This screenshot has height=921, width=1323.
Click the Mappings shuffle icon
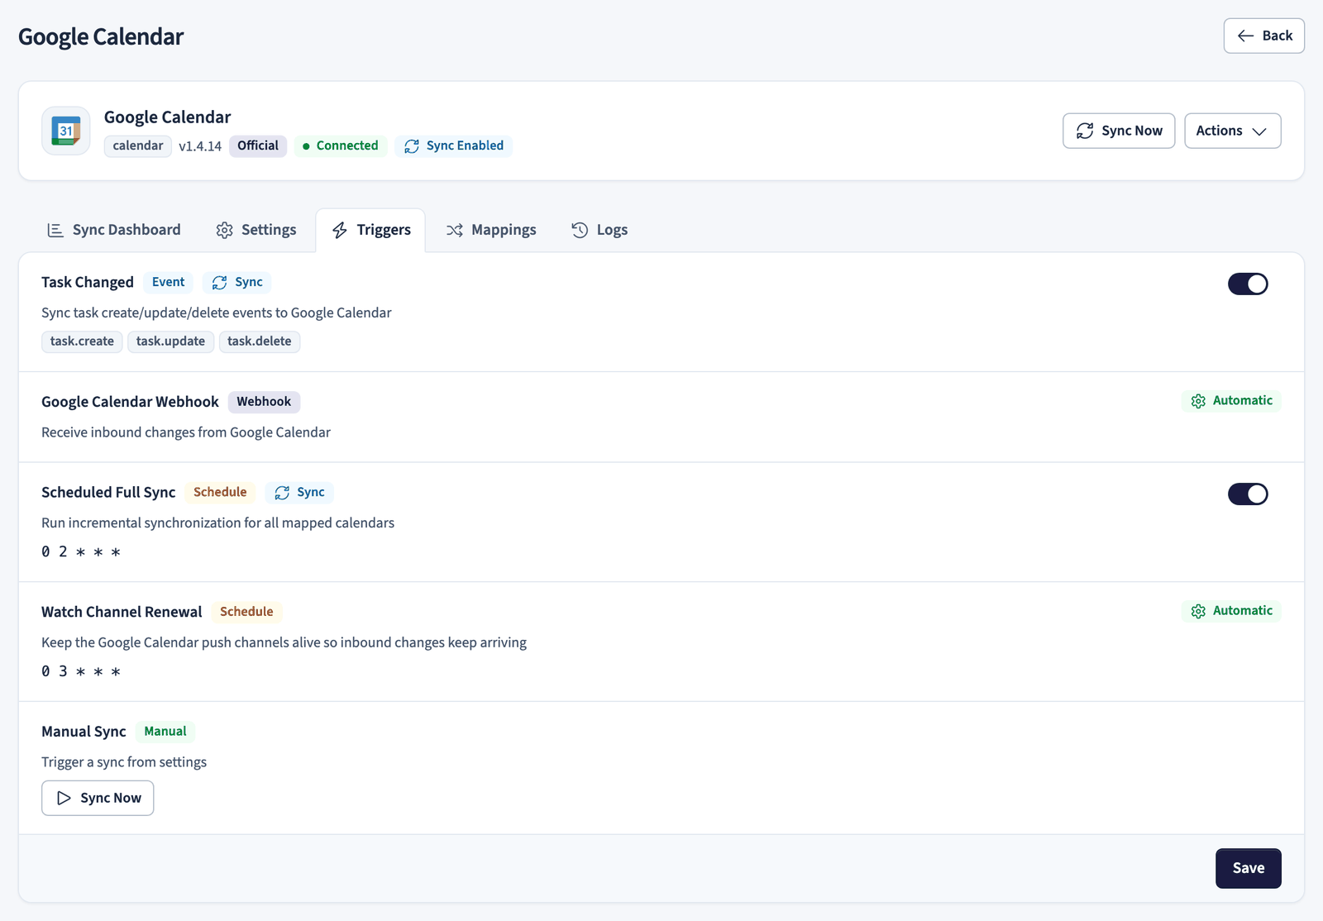pos(455,230)
